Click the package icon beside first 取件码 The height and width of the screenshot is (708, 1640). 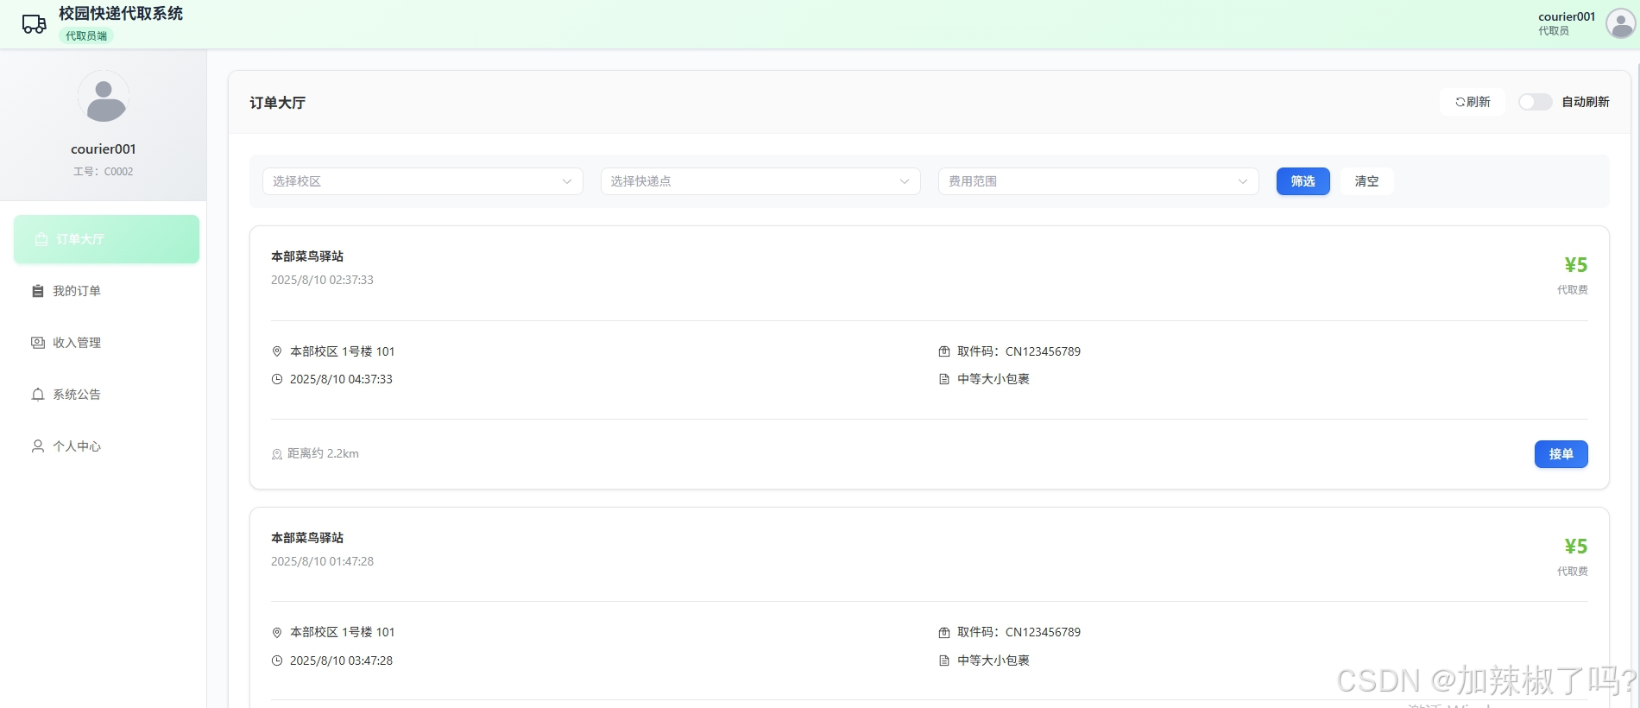point(944,351)
